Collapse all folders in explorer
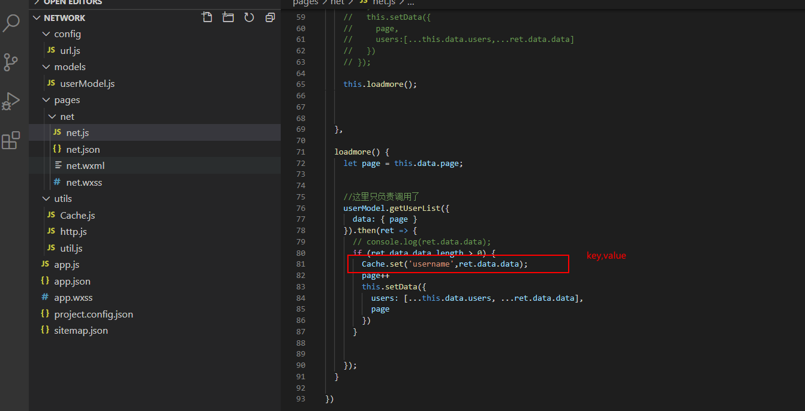The image size is (805, 411). [x=270, y=17]
